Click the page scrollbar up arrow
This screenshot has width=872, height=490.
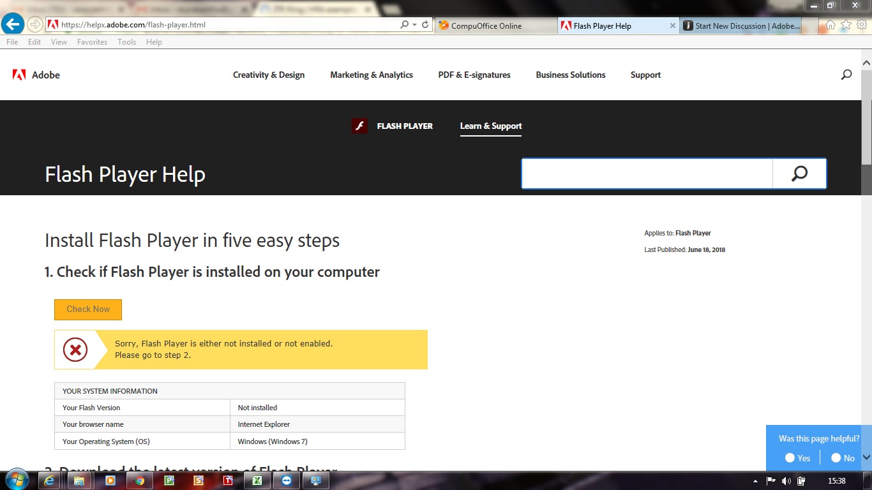coord(866,63)
